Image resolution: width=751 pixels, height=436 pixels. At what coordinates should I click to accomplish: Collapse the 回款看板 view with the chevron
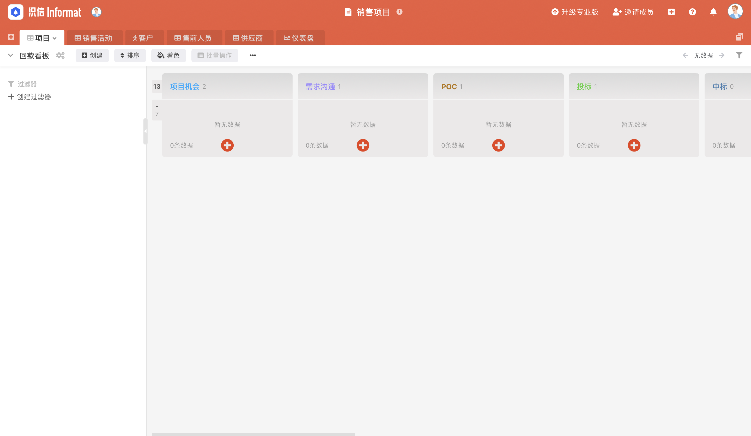(x=10, y=56)
